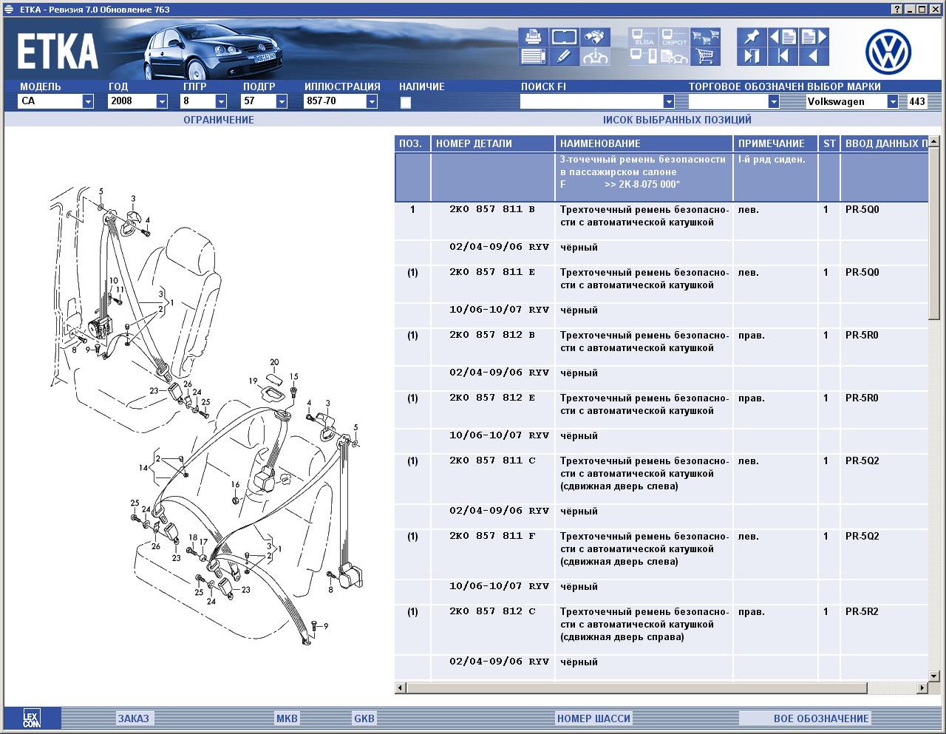Click the multiple shopping carts icon
This screenshot has width=946, height=734.
point(705,37)
